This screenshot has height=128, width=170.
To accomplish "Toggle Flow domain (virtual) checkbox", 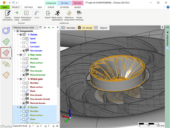I will coord(24,99).
